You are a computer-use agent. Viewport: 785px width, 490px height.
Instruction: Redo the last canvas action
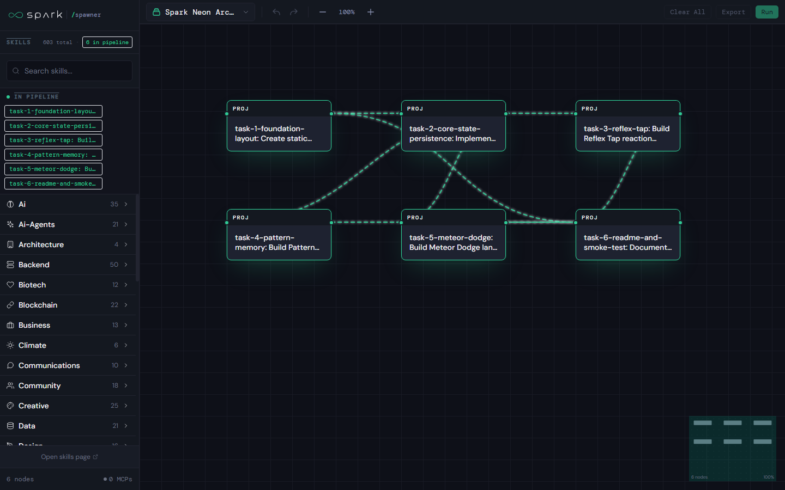[x=294, y=12]
